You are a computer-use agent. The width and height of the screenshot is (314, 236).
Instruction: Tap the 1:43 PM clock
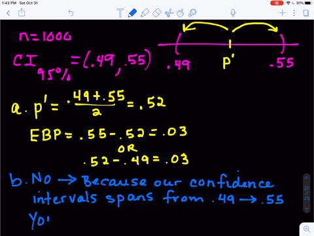click(9, 3)
